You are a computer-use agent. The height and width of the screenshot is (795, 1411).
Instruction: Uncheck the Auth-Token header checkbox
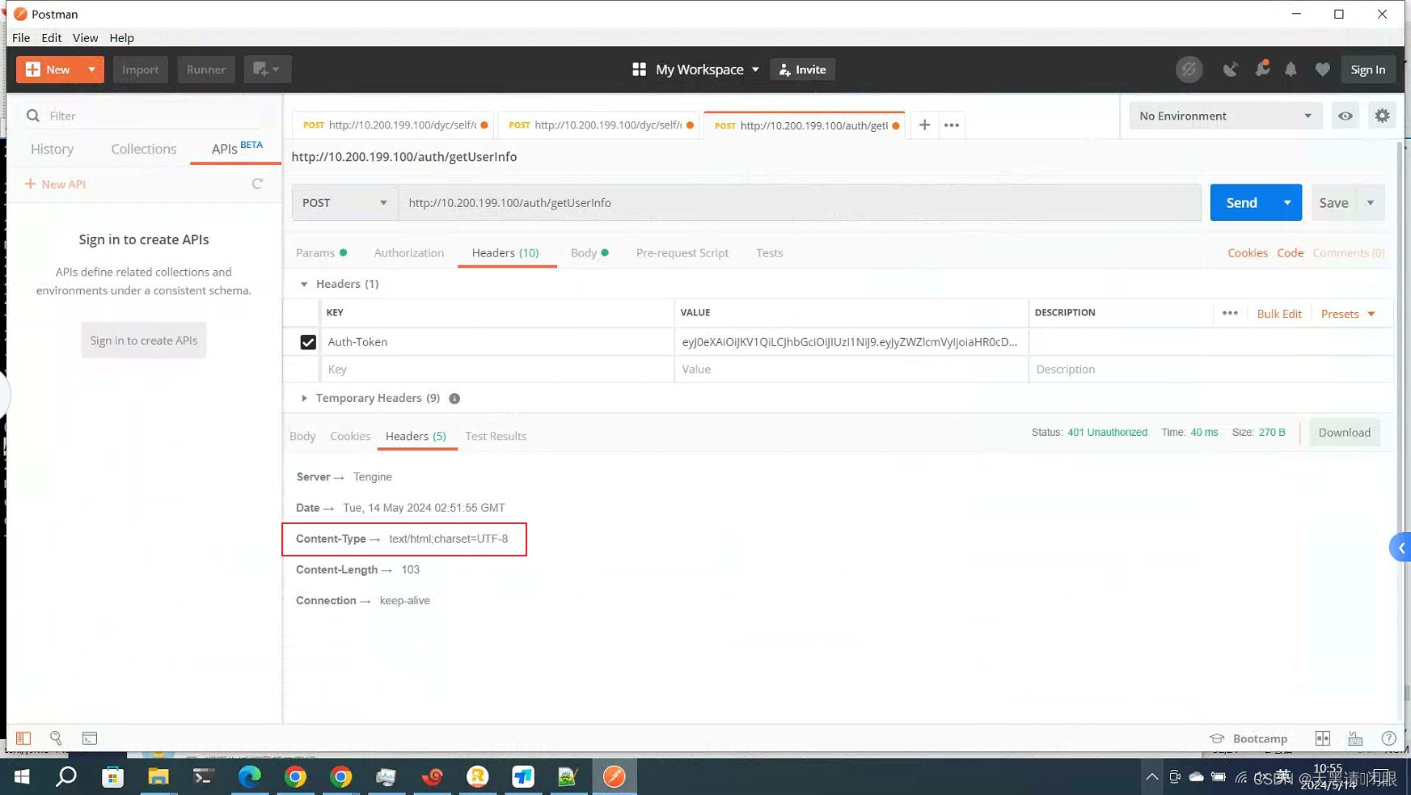(x=308, y=341)
